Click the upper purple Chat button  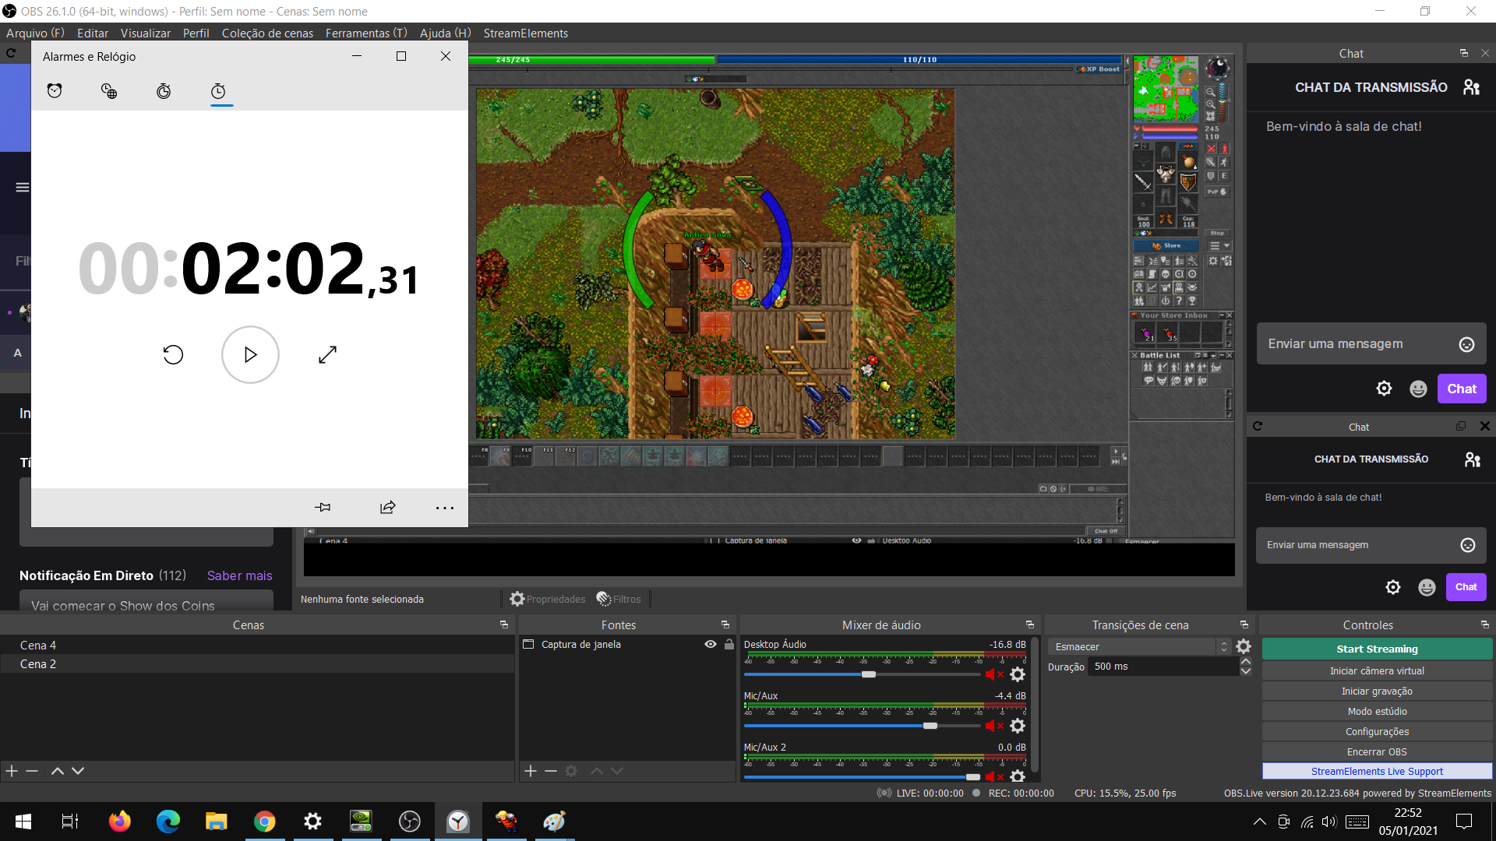click(x=1462, y=389)
